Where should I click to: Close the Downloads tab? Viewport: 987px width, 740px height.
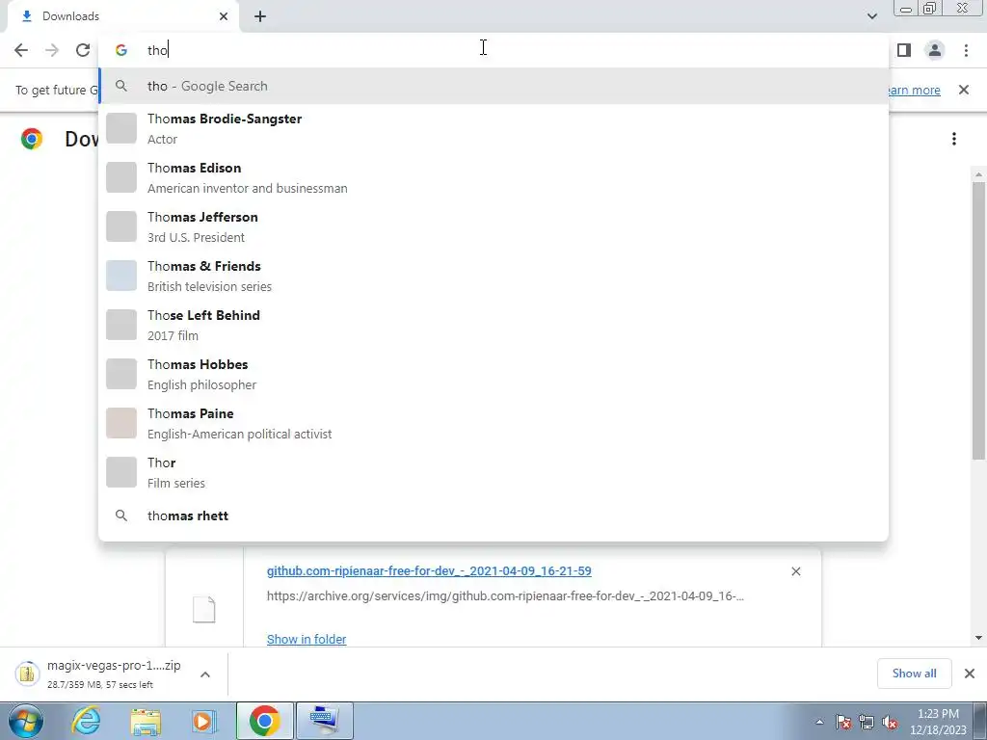pyautogui.click(x=224, y=16)
